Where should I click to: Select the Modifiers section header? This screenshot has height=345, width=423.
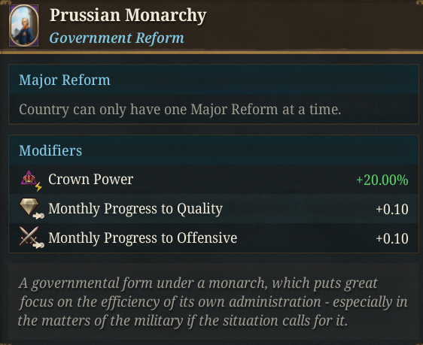tap(50, 150)
